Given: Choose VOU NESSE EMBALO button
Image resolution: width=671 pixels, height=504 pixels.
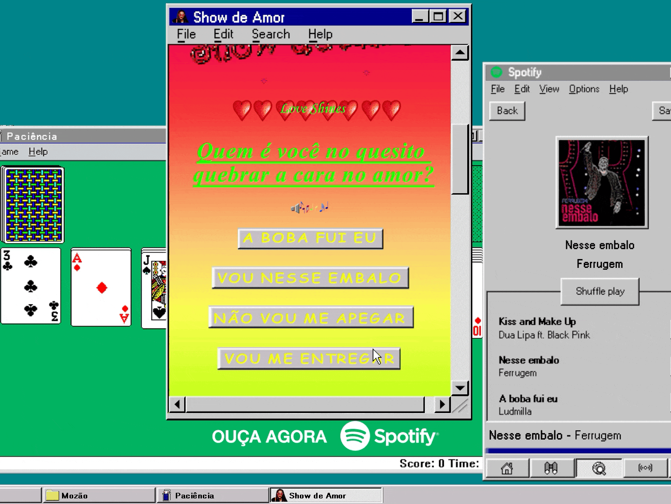Looking at the screenshot, I should point(310,278).
